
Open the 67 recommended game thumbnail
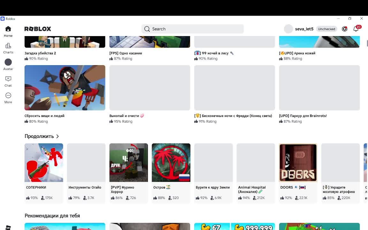tap(234, 226)
